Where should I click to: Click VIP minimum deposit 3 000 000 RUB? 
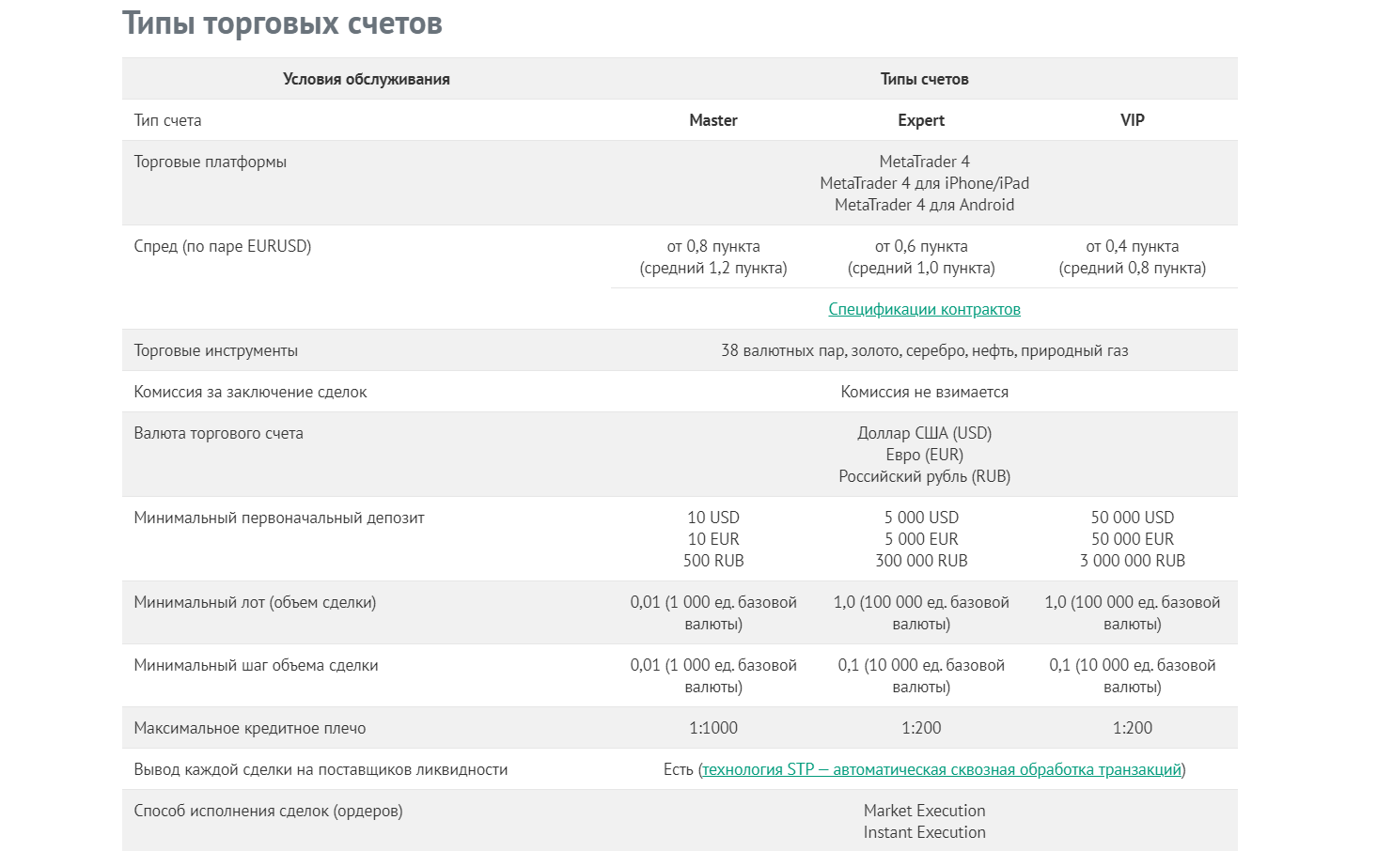pos(1133,561)
